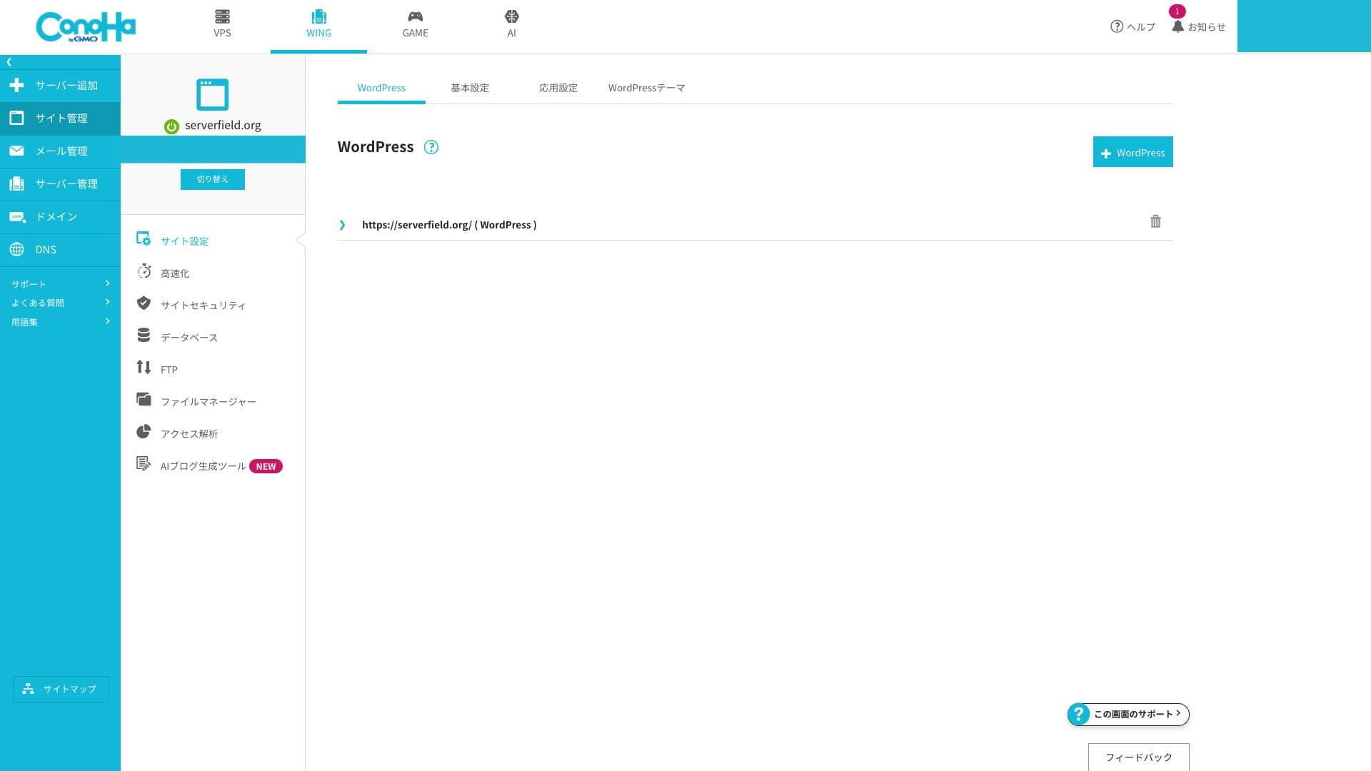Open the File Manager (ファイルマネージャー)
1371x771 pixels.
[x=208, y=401]
